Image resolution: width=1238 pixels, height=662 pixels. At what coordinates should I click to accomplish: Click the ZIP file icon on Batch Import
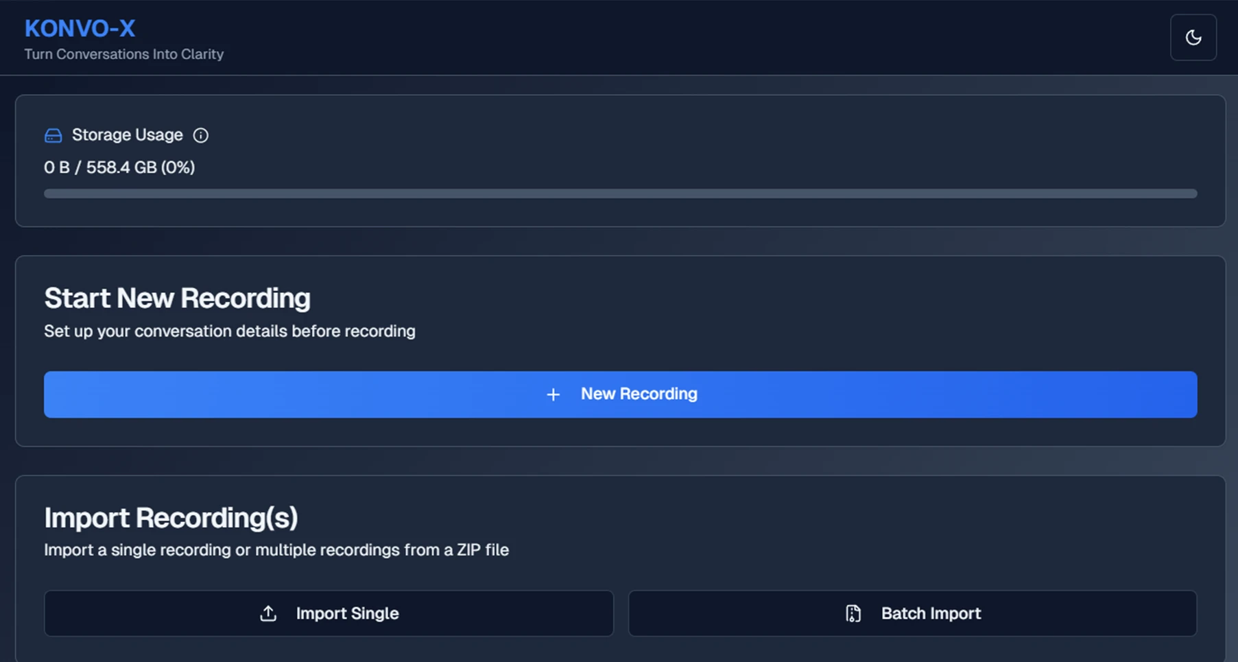click(853, 613)
